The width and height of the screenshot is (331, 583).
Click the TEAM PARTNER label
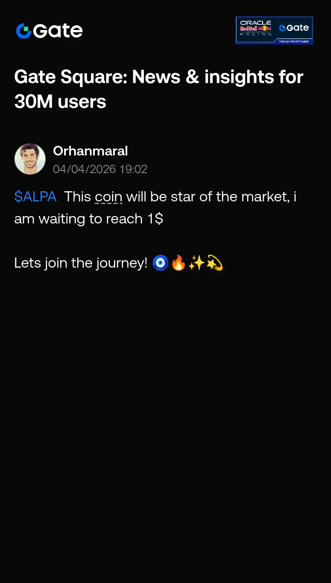coord(293,41)
